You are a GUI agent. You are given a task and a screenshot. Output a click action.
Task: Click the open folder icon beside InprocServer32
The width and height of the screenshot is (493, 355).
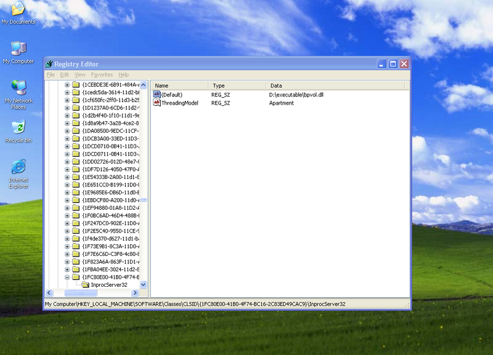[x=85, y=285]
